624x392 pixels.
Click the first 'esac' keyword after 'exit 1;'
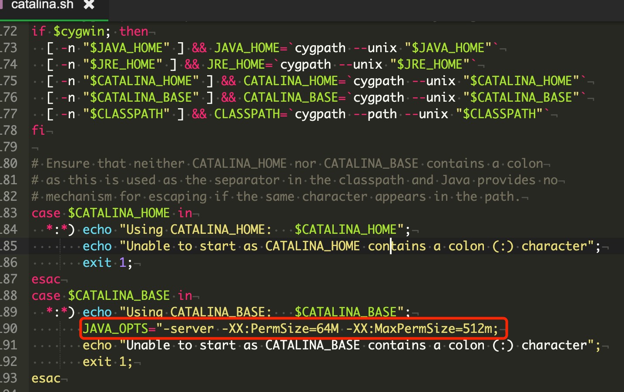(46, 279)
